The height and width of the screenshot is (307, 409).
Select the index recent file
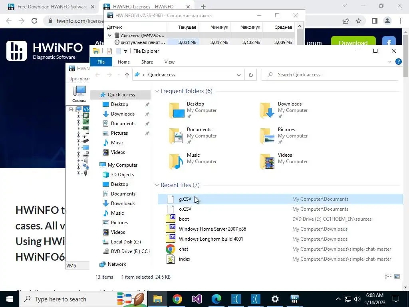(x=280, y=259)
